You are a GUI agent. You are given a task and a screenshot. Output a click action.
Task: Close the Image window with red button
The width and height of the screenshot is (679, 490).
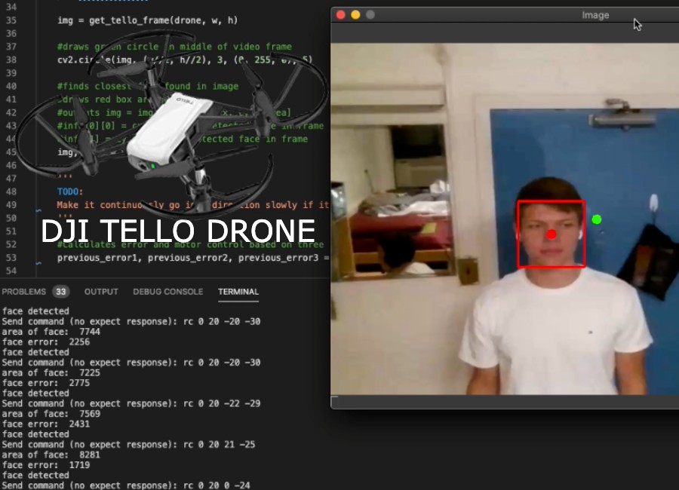click(x=341, y=15)
